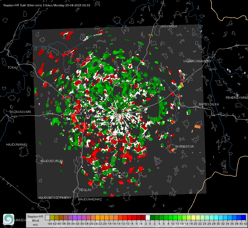Click road number 41 near Vásárosnamény
The height and width of the screenshot is (228, 248).
pos(193,74)
